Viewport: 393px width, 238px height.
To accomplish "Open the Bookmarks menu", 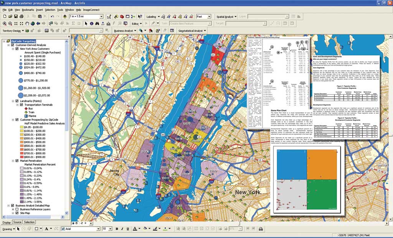I will (28, 10).
